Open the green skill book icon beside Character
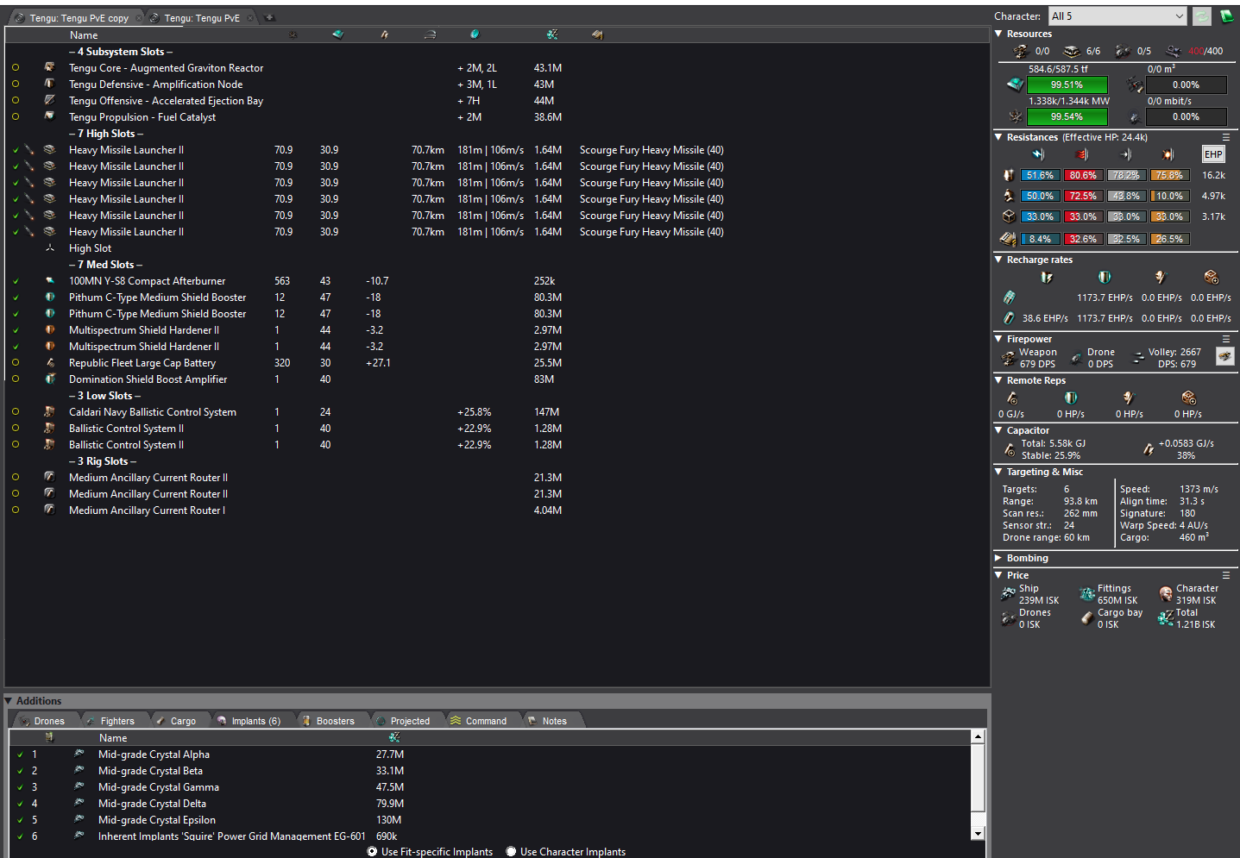 click(1226, 16)
